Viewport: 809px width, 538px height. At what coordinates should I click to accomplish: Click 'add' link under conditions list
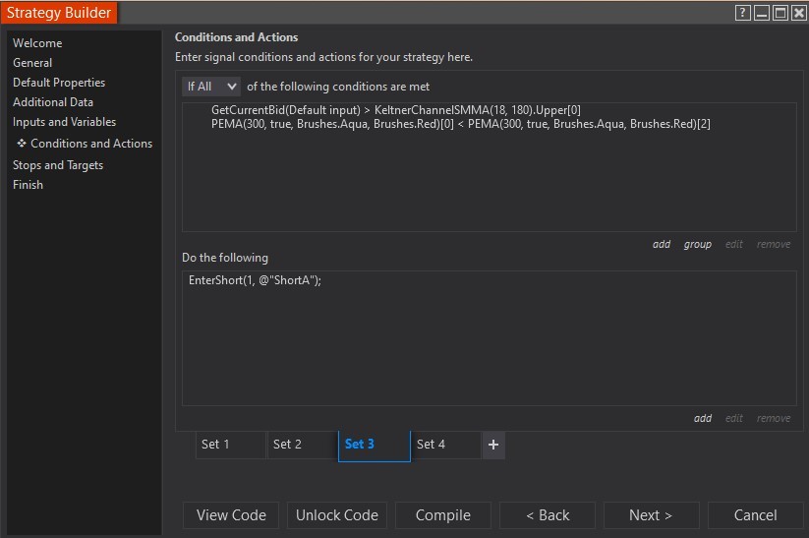click(x=662, y=244)
